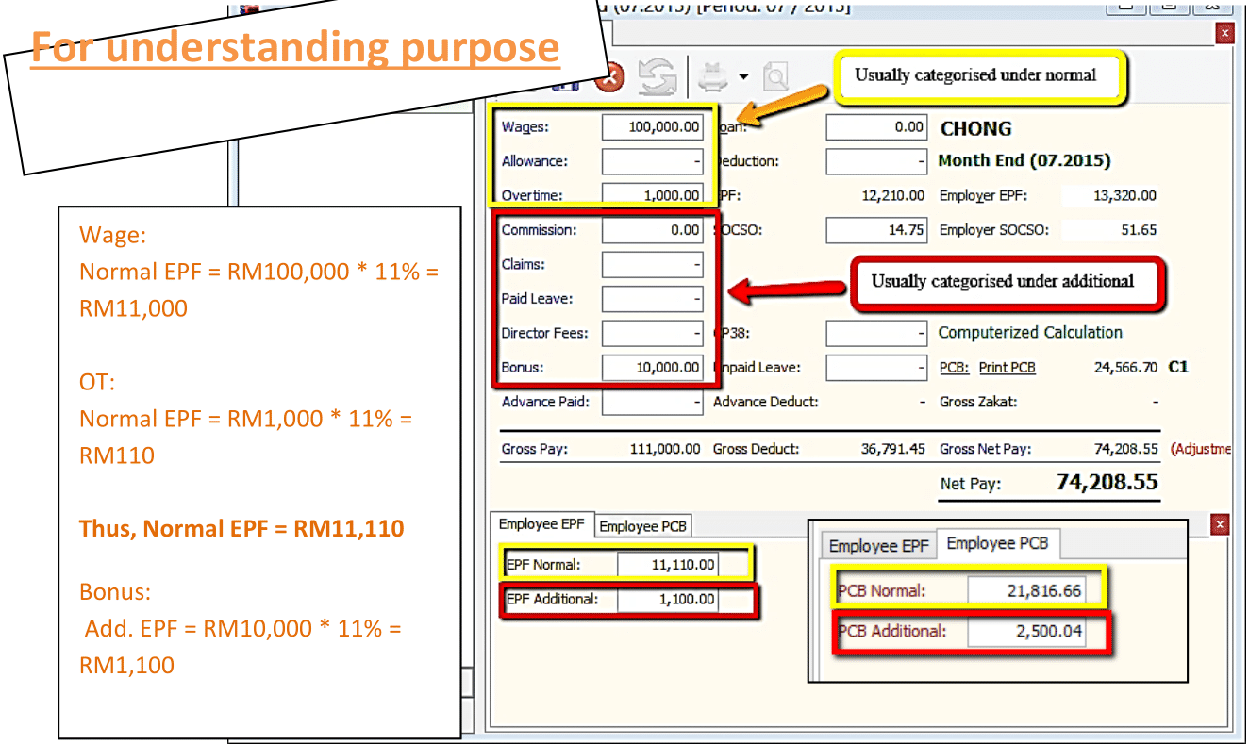This screenshot has width=1249, height=744.
Task: Click the EPF Additional value box
Action: (667, 599)
